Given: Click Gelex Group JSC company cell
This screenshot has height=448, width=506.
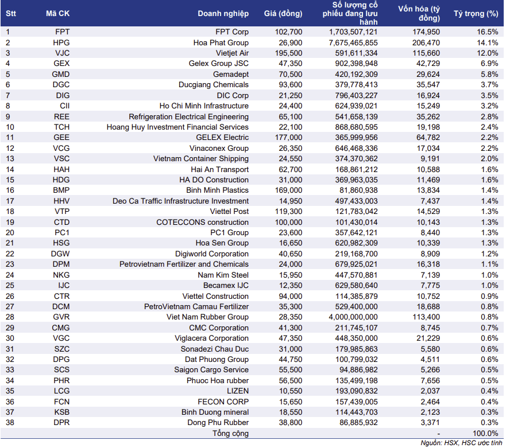Looking at the screenshot, I should tap(218, 63).
